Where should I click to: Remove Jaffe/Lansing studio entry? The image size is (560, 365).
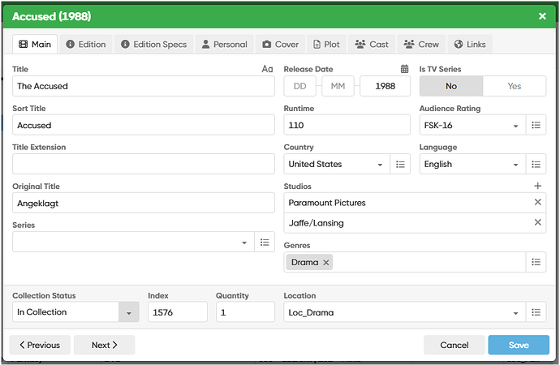pos(537,222)
